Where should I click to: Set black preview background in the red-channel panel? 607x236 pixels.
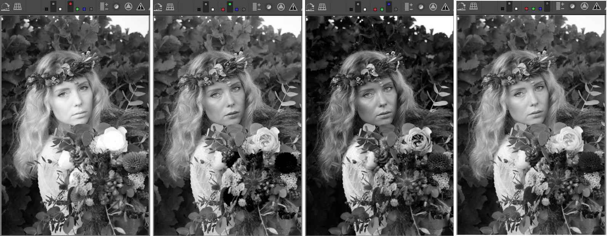pyautogui.click(x=47, y=9)
